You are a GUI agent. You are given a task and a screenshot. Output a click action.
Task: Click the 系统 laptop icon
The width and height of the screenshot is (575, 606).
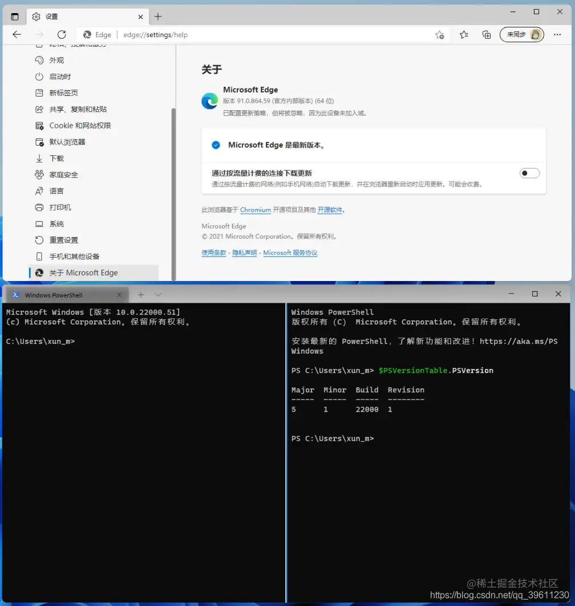[x=39, y=224]
